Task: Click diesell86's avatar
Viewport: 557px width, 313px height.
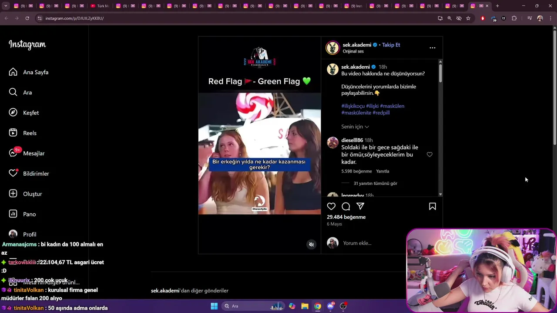Action: tap(332, 143)
